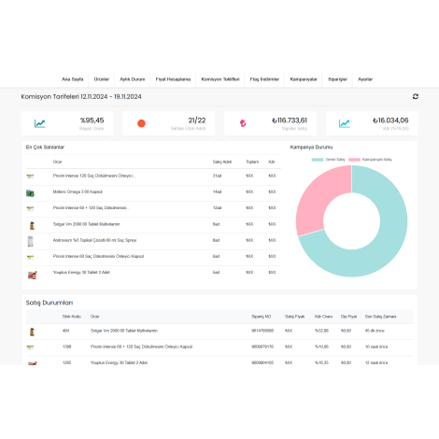The width and height of the screenshot is (439, 439).
Task: Open the Ayarlar menu item
Action: coord(365,79)
